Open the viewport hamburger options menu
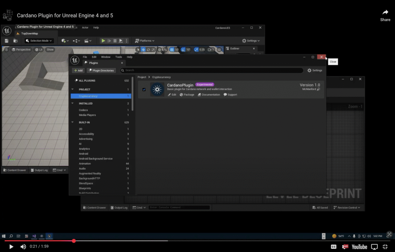Screen dimensions: 395x252 (6, 49)
